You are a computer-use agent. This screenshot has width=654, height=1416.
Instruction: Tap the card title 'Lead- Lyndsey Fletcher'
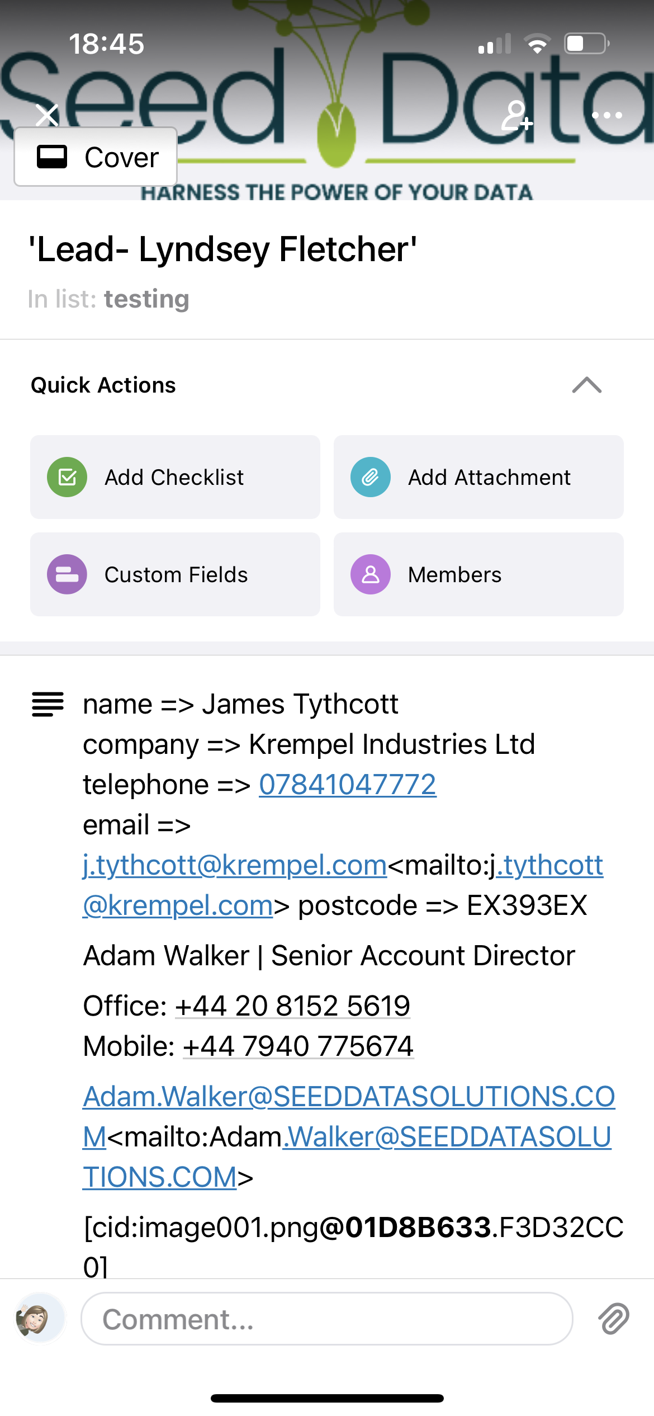coord(222,249)
